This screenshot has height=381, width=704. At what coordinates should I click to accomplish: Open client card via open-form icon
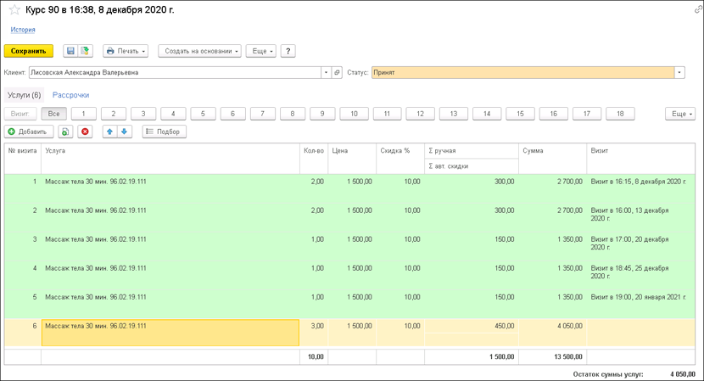[337, 72]
